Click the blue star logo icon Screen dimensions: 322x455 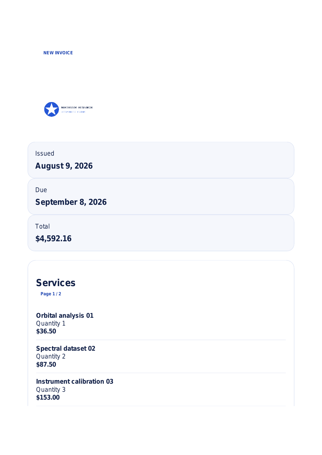pos(51,109)
